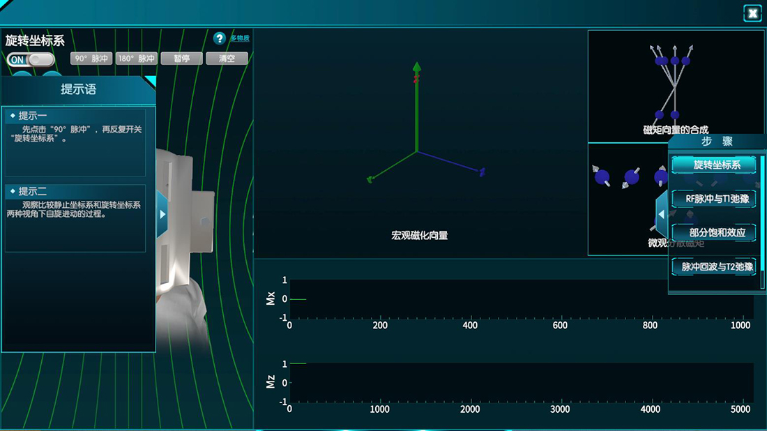
Task: Select the RF脉冲与T1弛豫 step
Action: [714, 199]
